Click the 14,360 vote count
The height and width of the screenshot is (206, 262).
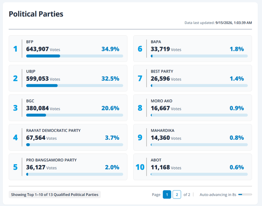(160, 138)
